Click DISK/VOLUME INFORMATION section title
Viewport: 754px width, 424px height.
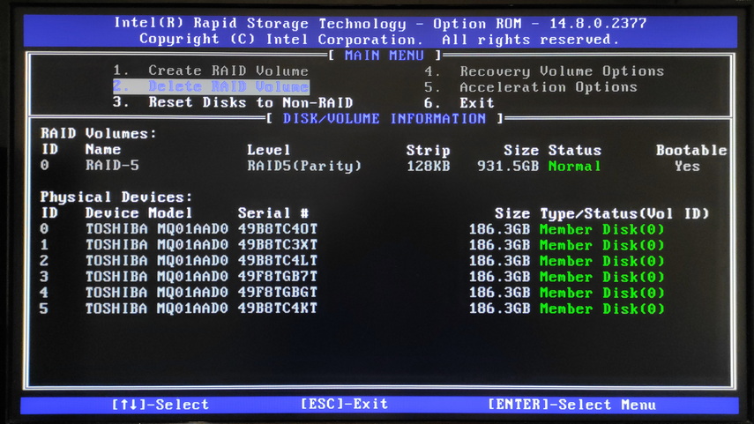click(384, 118)
